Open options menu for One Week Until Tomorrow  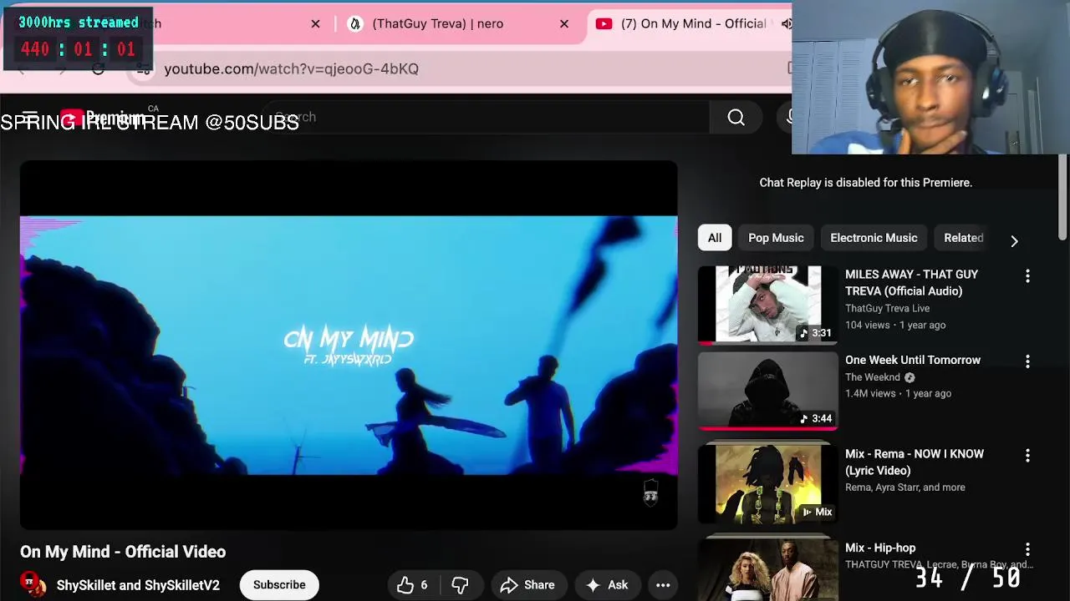pos(1027,362)
